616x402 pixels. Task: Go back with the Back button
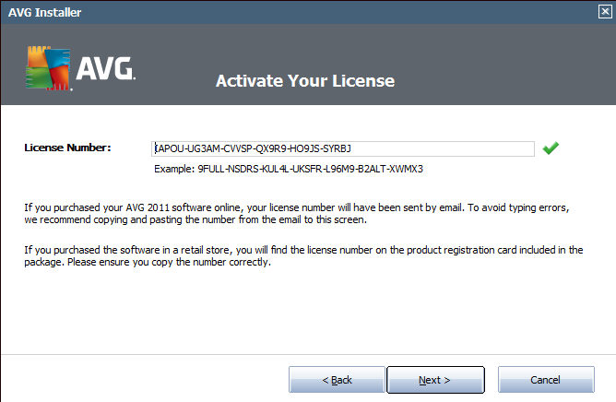coord(337,380)
